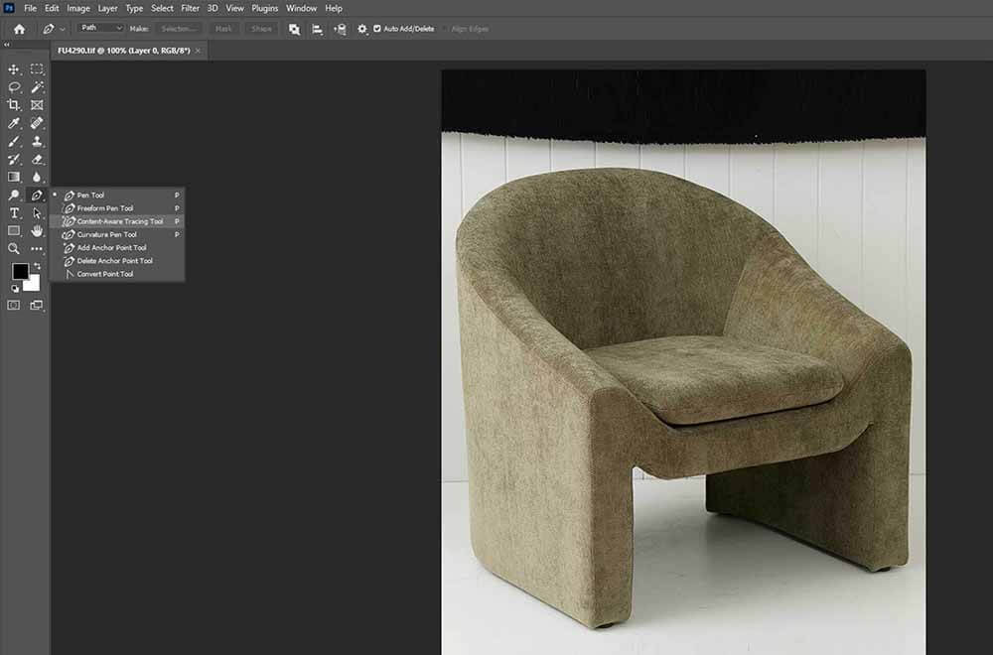Select the Lasso tool
The image size is (993, 655).
(13, 86)
